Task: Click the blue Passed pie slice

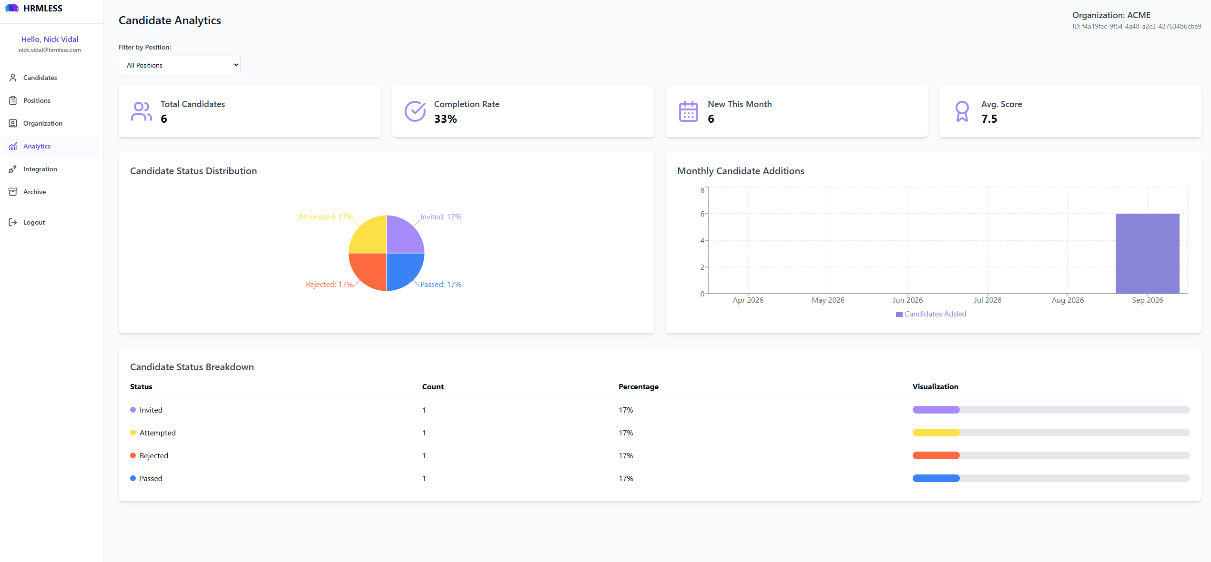Action: 403,270
